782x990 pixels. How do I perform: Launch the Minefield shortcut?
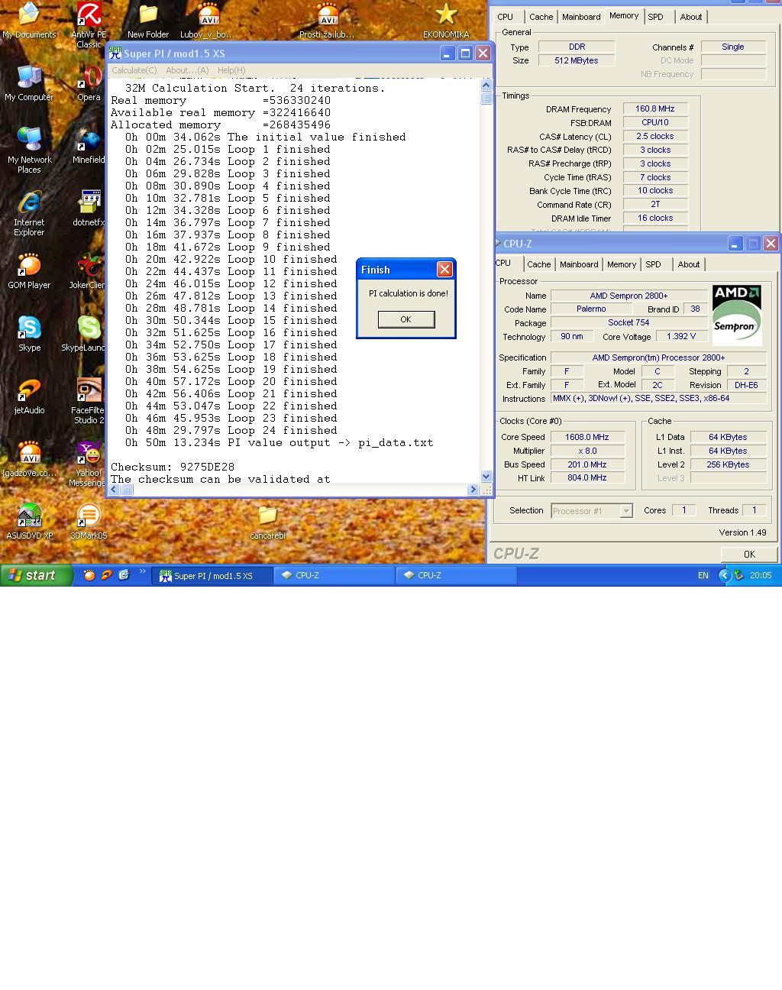pyautogui.click(x=89, y=145)
